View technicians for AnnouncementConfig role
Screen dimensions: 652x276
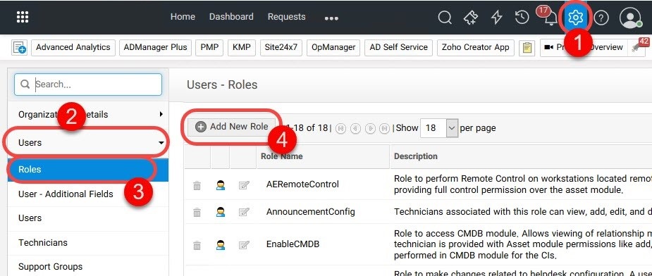[x=221, y=212]
